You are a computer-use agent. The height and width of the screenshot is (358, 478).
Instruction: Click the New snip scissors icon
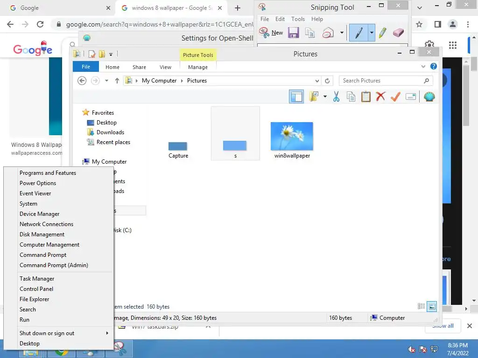click(x=264, y=32)
